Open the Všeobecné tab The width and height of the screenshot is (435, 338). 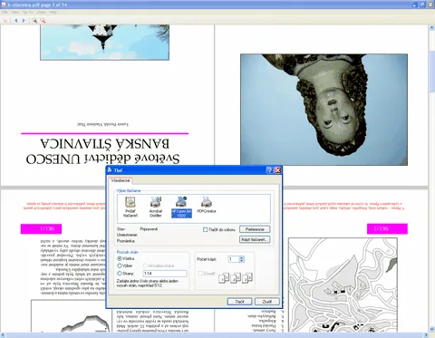pos(121,180)
